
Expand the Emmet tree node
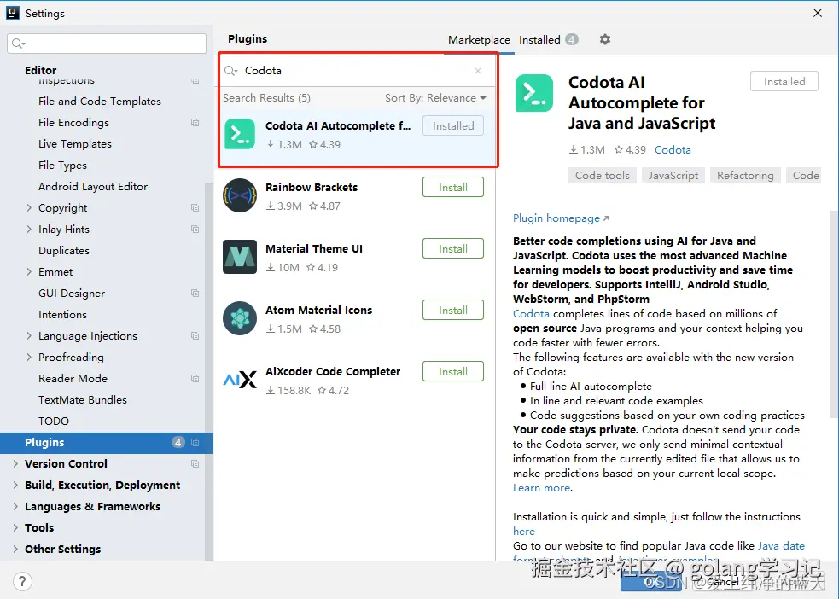pos(29,271)
